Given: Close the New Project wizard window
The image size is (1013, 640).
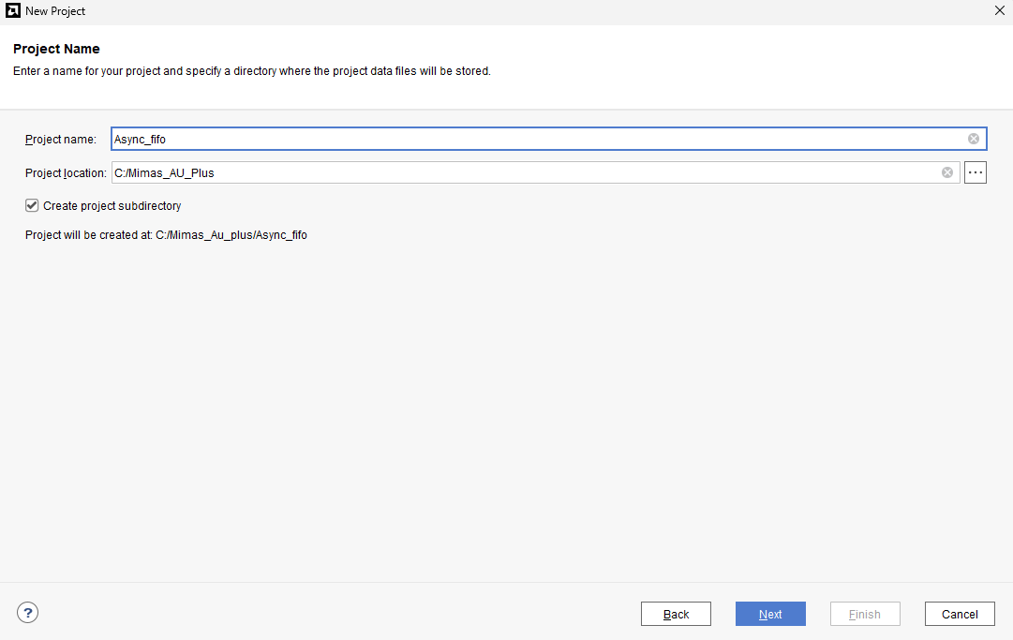Looking at the screenshot, I should 999,10.
